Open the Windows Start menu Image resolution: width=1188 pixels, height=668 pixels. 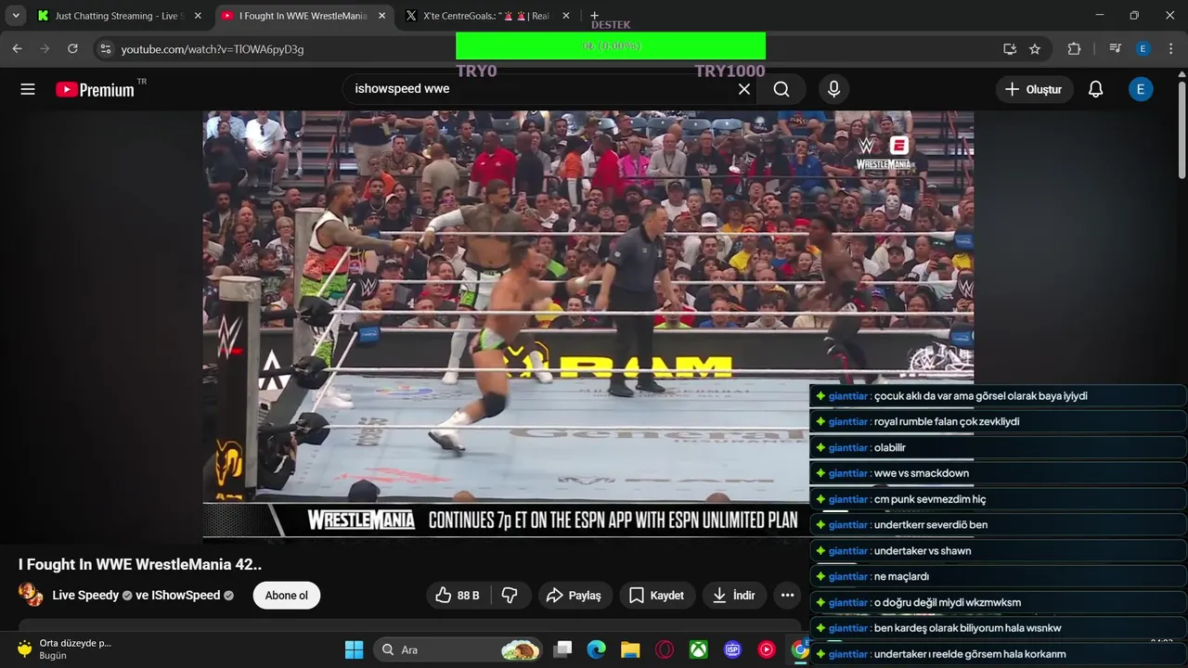coord(354,649)
